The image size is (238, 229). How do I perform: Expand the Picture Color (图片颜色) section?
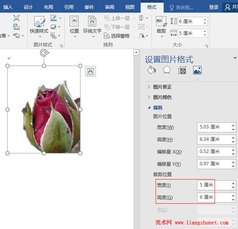162,97
